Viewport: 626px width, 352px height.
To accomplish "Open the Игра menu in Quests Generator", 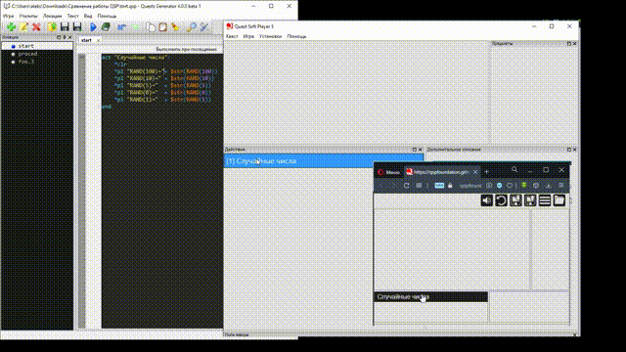I will (x=8, y=16).
